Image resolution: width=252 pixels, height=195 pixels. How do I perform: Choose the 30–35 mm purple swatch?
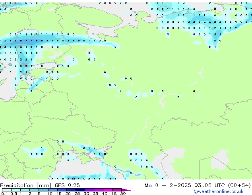pyautogui.click(x=89, y=190)
